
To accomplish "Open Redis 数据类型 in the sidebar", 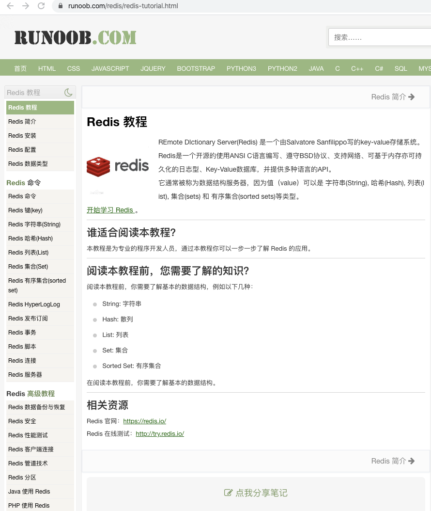I will coord(40,163).
